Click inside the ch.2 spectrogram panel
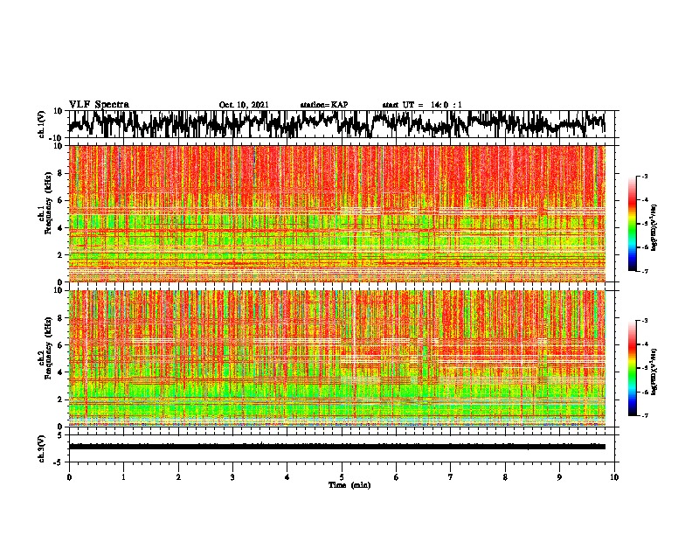Screen dimensions: 692x535 [336, 358]
